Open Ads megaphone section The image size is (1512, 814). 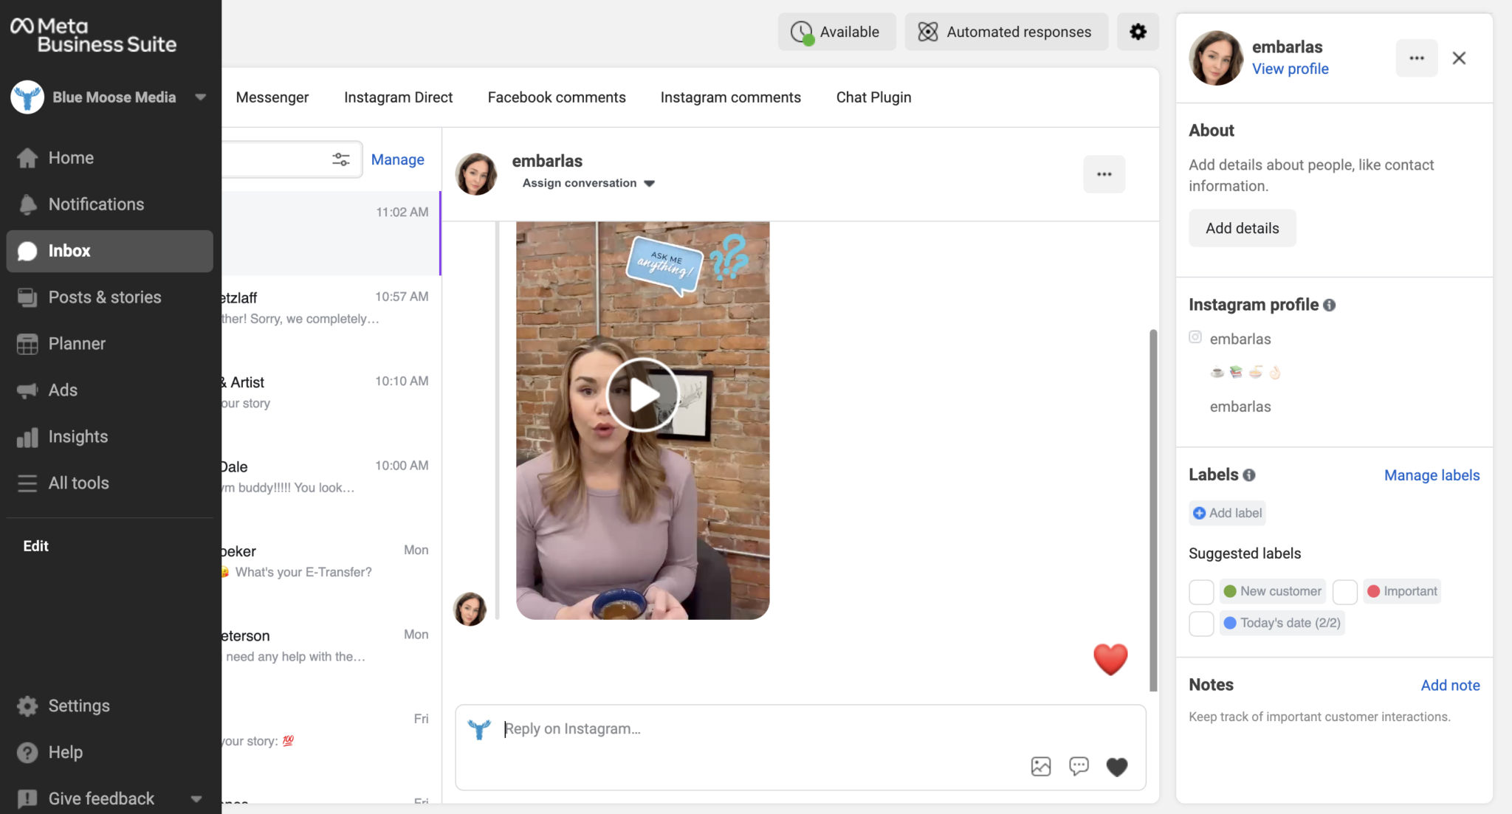click(x=109, y=390)
